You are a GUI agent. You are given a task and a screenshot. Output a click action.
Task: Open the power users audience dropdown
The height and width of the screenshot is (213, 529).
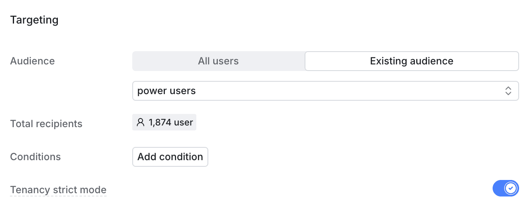click(325, 91)
